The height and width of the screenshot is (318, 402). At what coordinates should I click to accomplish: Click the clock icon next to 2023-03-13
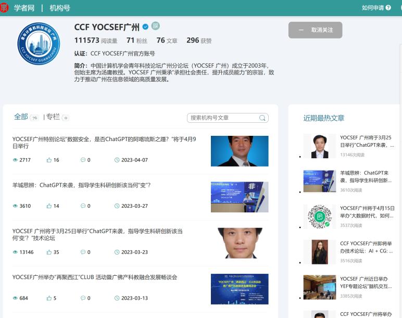(x=117, y=298)
